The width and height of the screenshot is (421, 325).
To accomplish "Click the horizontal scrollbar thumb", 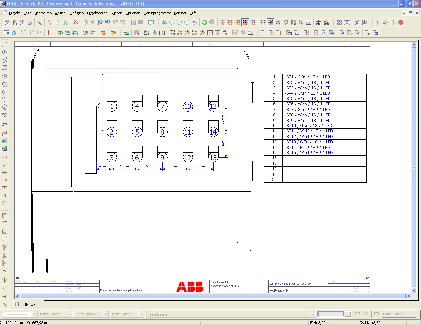I will click(x=213, y=296).
